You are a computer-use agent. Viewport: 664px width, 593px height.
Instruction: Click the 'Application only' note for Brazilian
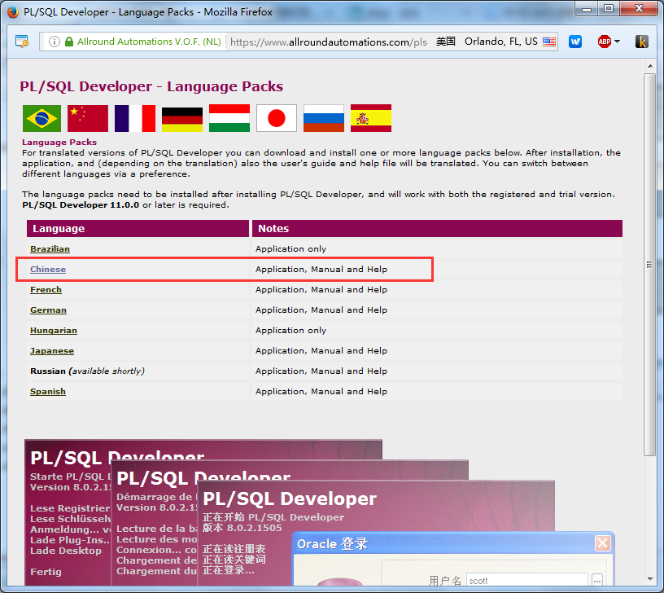pos(290,248)
